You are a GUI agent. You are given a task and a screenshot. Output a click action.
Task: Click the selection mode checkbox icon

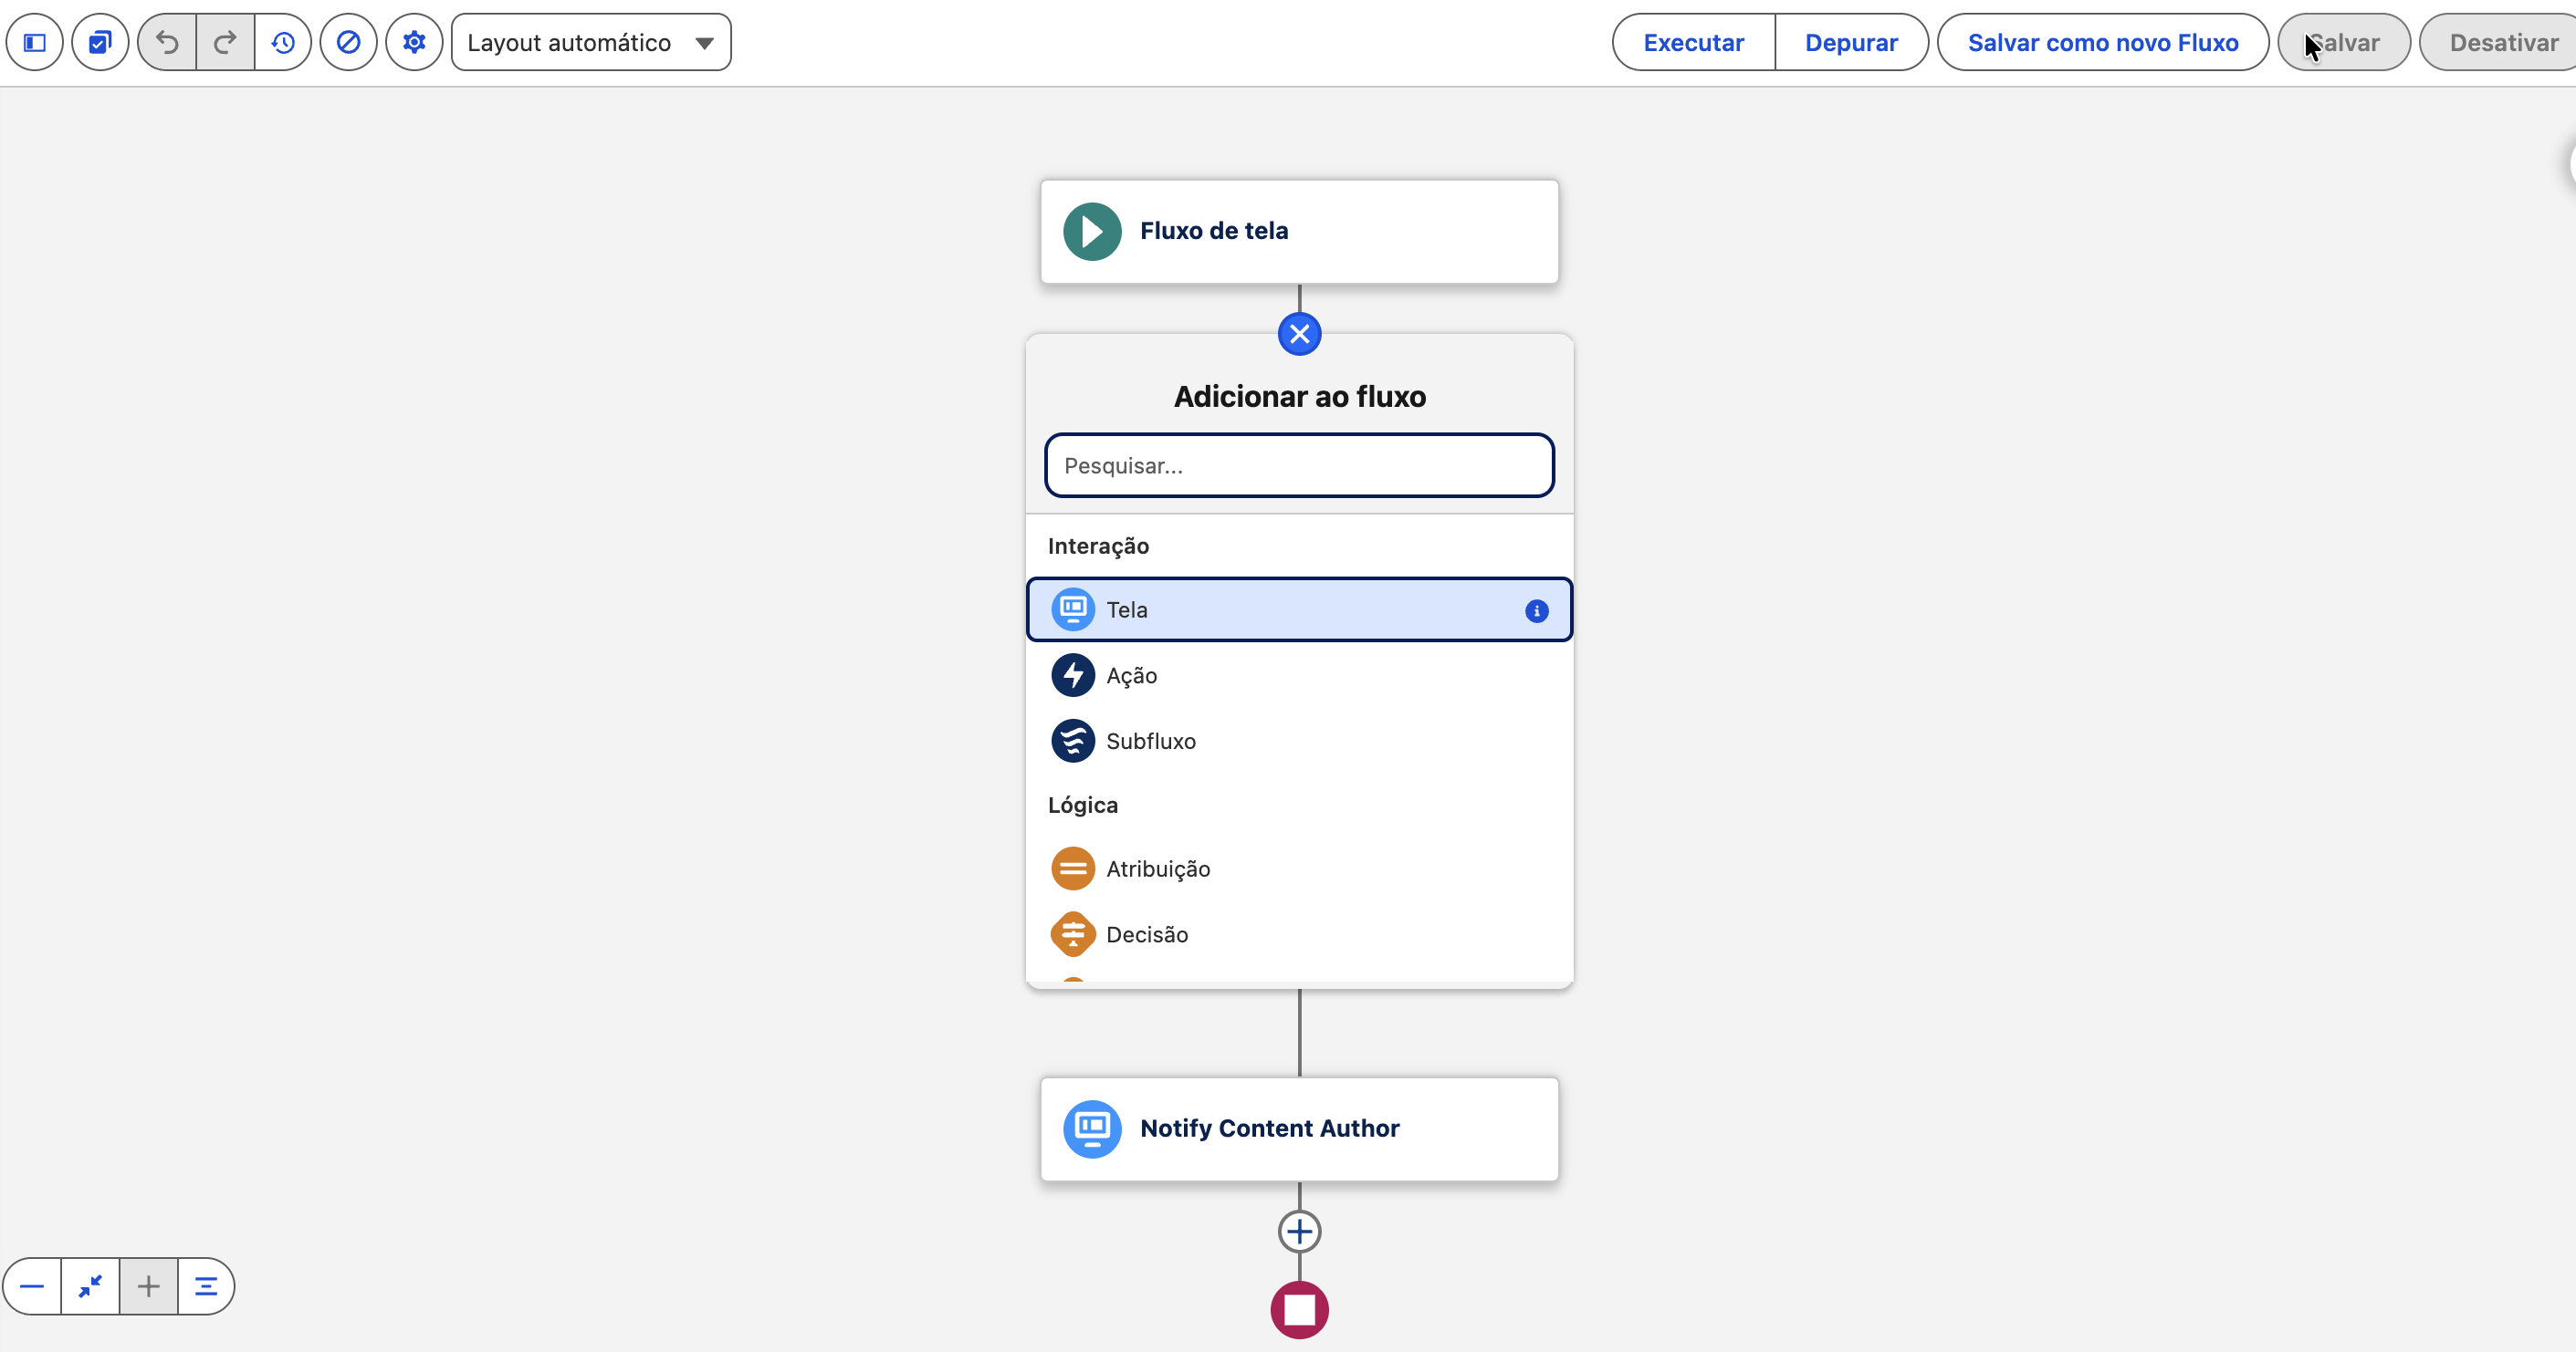click(x=100, y=42)
